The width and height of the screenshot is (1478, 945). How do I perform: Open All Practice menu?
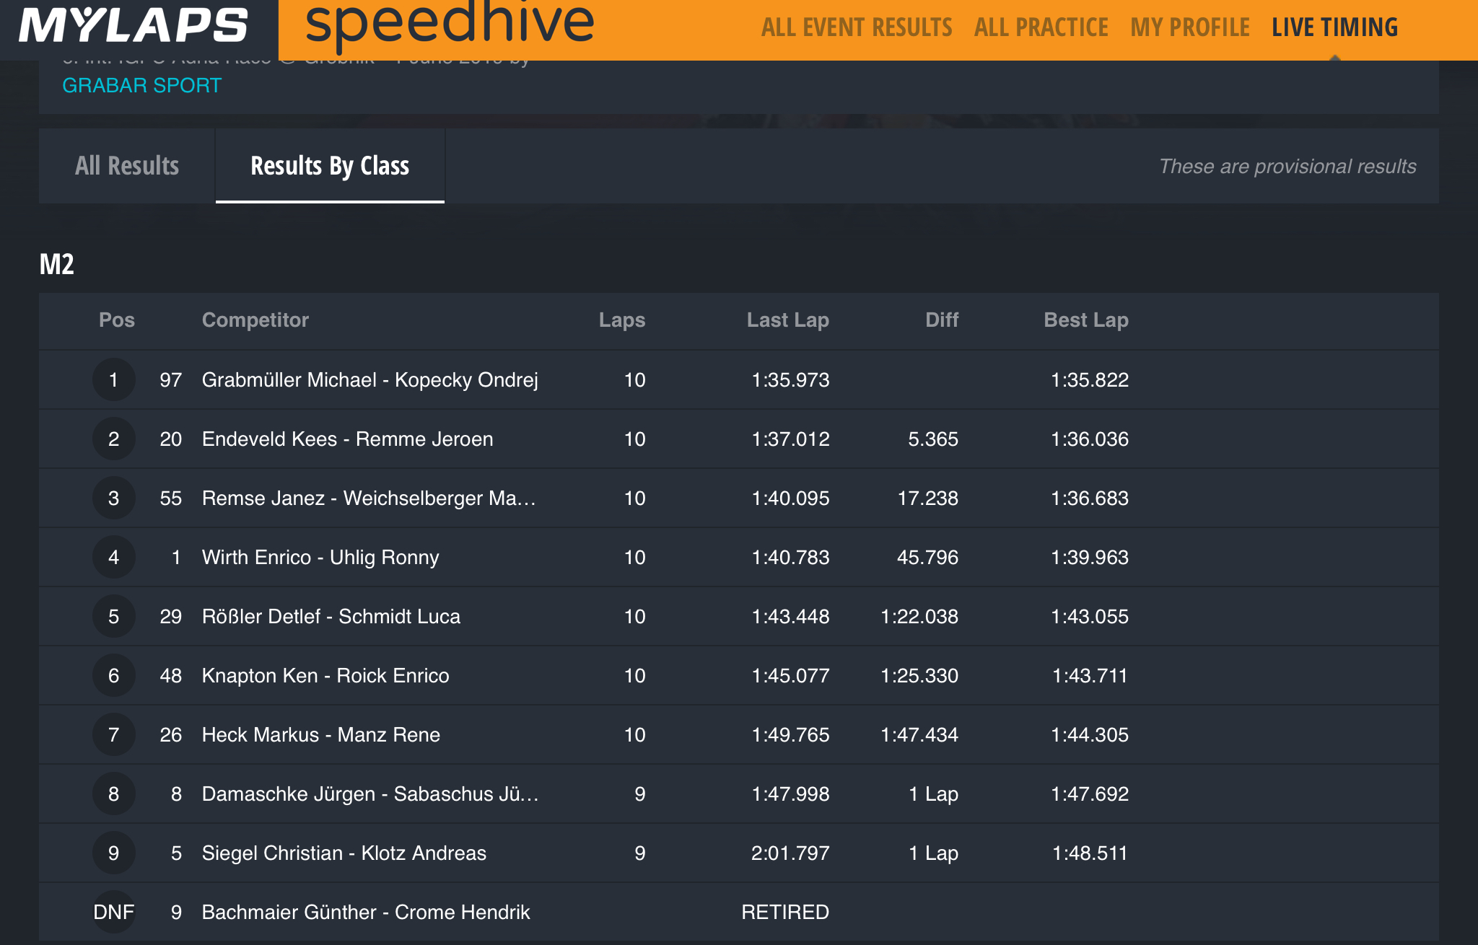coord(1041,27)
